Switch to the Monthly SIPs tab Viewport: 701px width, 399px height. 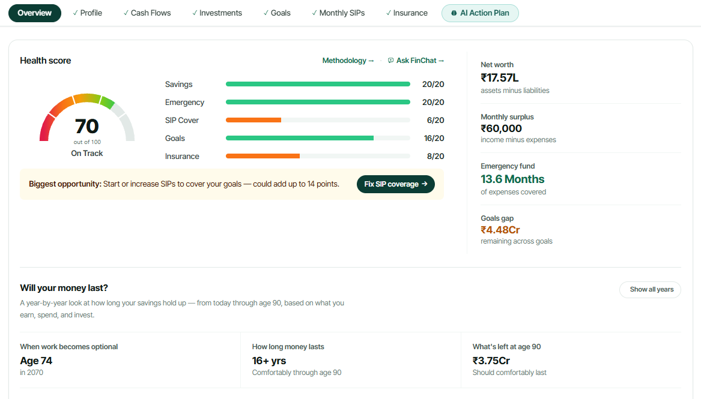(338, 13)
